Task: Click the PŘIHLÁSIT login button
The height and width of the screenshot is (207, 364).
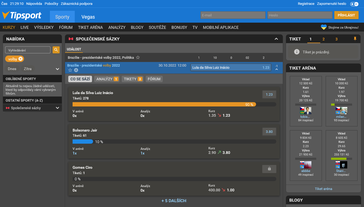Action: (346, 15)
